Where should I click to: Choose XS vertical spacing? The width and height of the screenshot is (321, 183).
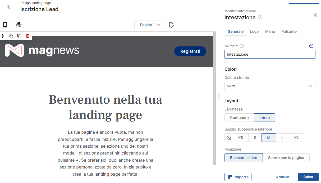[x=241, y=138]
